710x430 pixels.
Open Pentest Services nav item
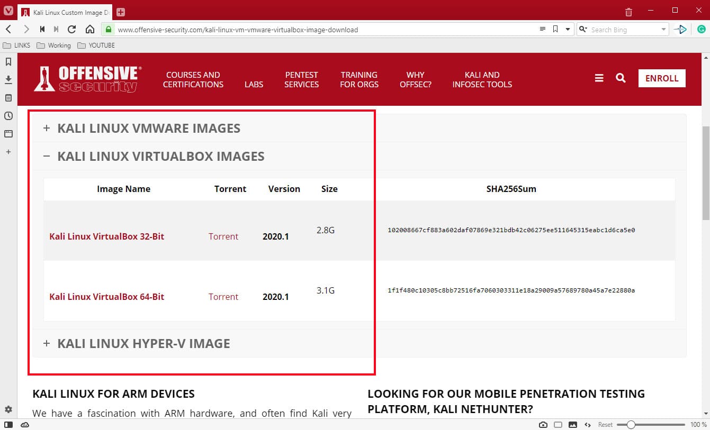click(301, 79)
